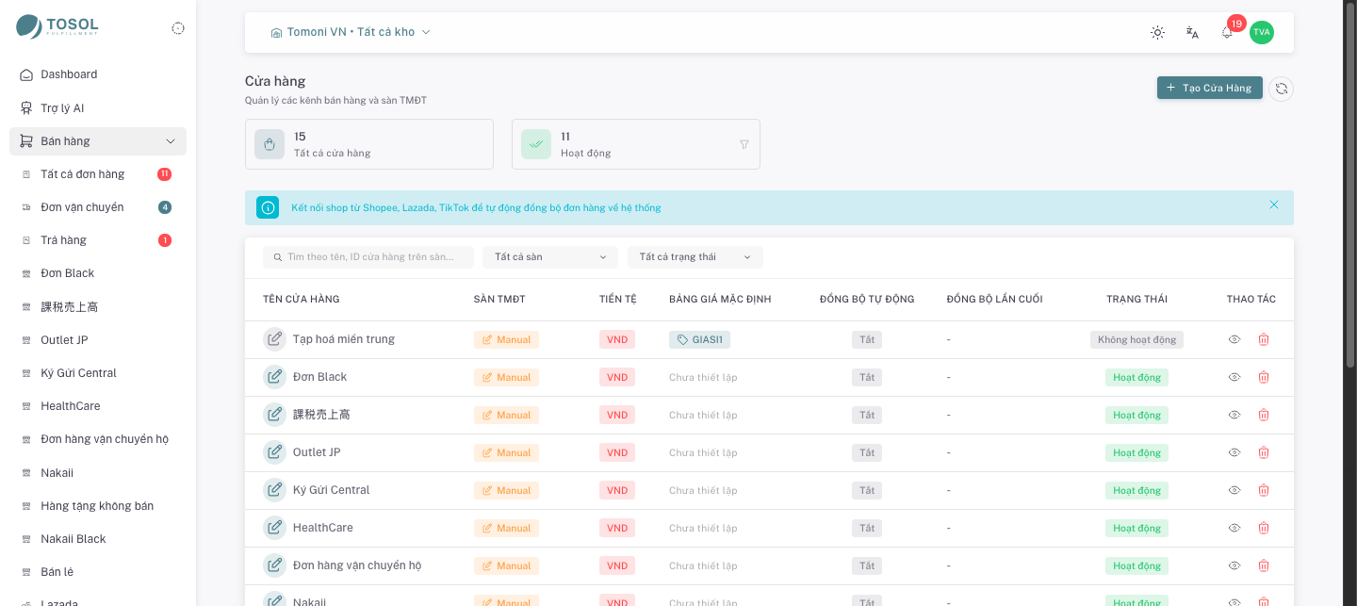Click the eye icon for Ký Gửi Central
The width and height of the screenshot is (1357, 606).
point(1234,490)
